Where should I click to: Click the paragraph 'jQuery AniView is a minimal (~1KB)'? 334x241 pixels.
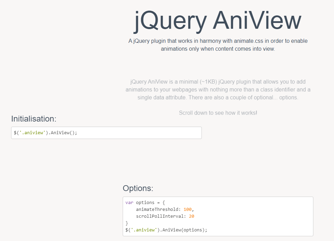click(x=218, y=90)
